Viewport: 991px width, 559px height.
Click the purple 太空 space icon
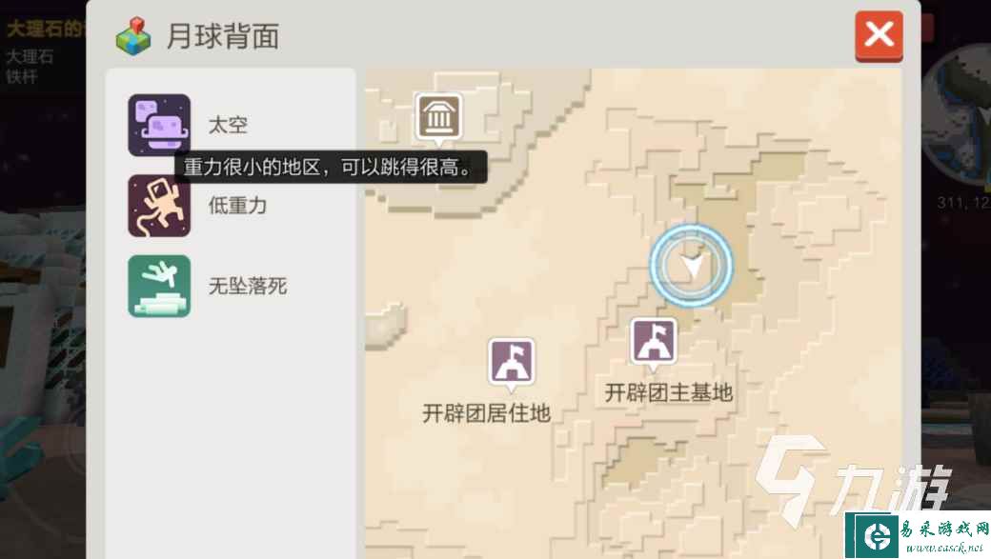(159, 125)
